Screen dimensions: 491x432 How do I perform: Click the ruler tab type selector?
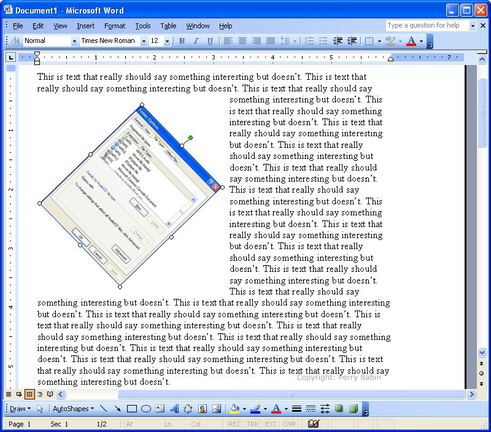10,57
